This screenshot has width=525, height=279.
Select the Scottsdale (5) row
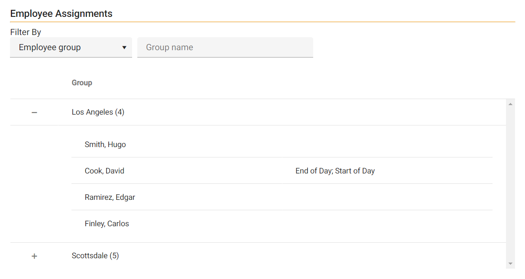click(x=258, y=256)
